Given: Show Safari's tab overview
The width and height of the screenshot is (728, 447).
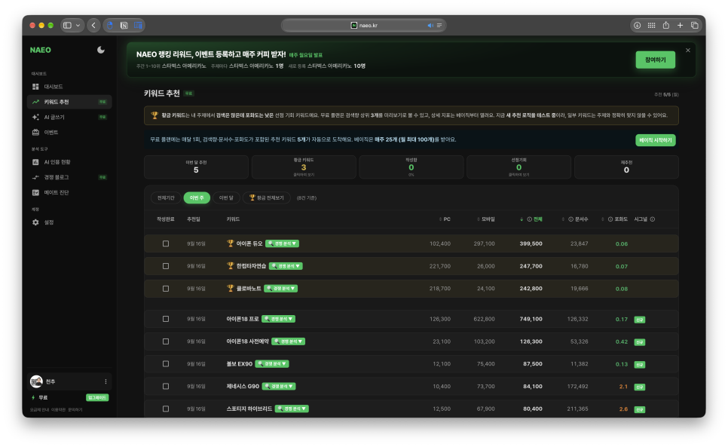Looking at the screenshot, I should click(x=695, y=26).
